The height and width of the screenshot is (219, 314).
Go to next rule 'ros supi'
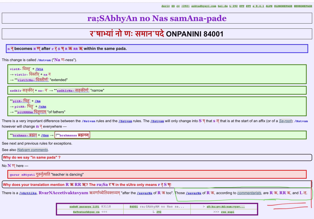228,212
